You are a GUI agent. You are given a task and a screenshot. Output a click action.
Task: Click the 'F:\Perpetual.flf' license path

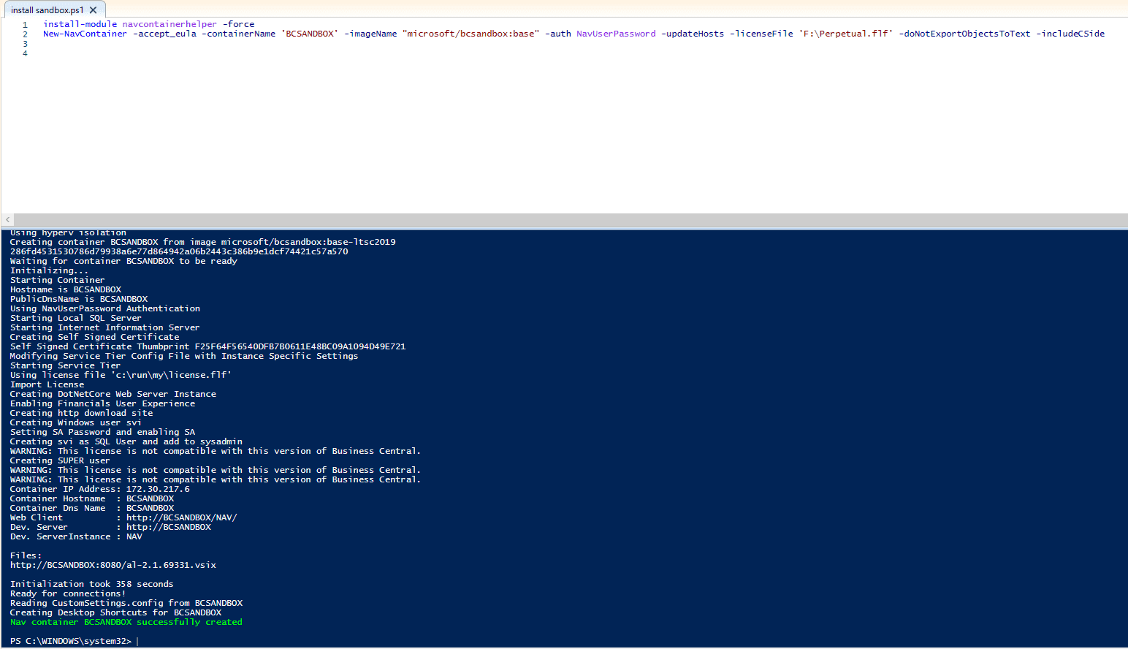(846, 34)
